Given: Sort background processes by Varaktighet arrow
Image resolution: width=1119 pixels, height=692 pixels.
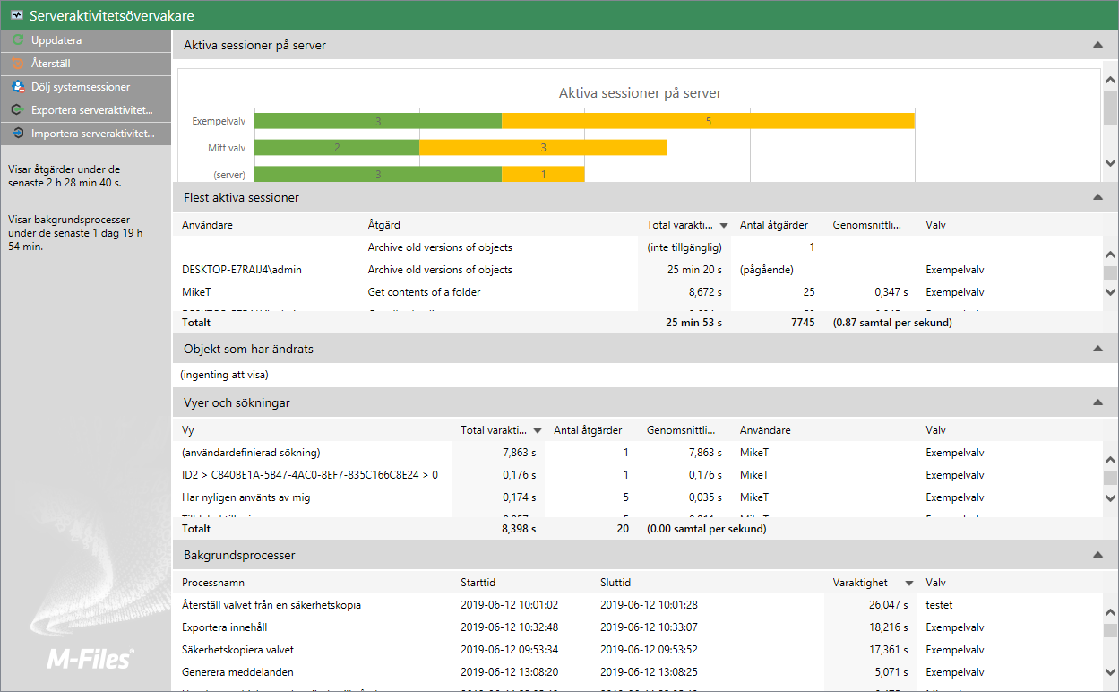Looking at the screenshot, I should tap(909, 584).
